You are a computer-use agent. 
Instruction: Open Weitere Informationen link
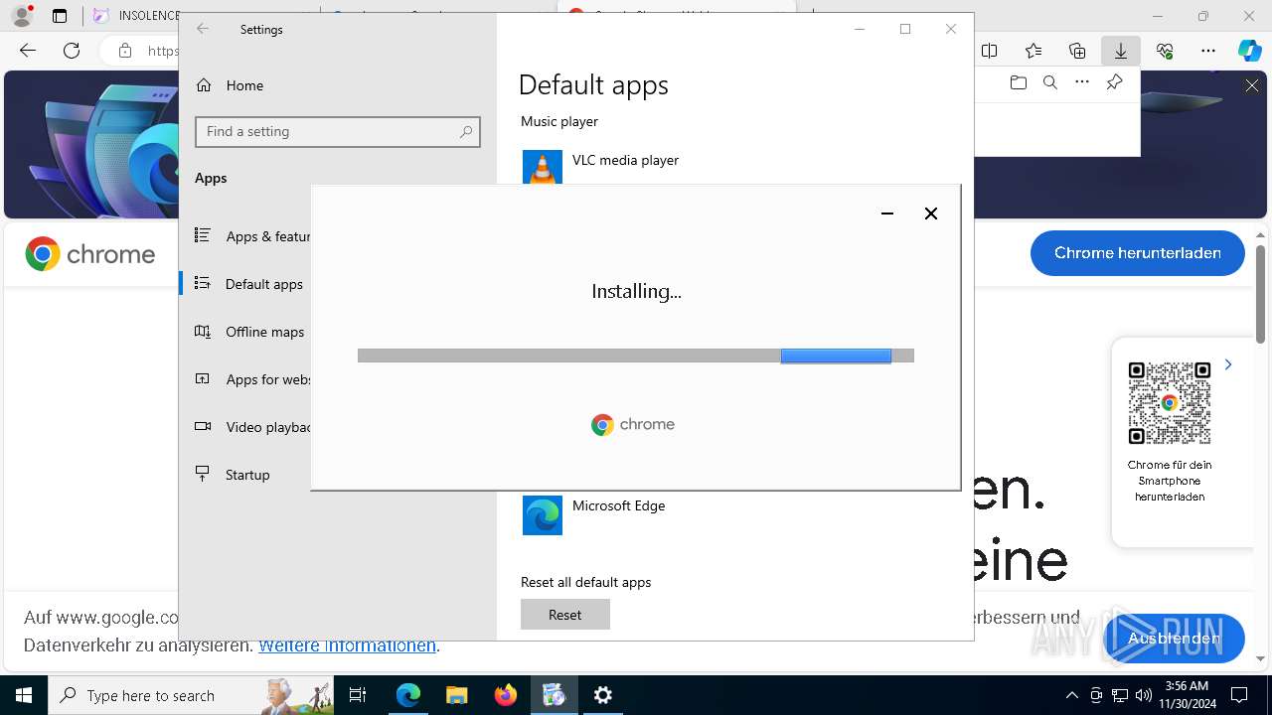tap(347, 645)
